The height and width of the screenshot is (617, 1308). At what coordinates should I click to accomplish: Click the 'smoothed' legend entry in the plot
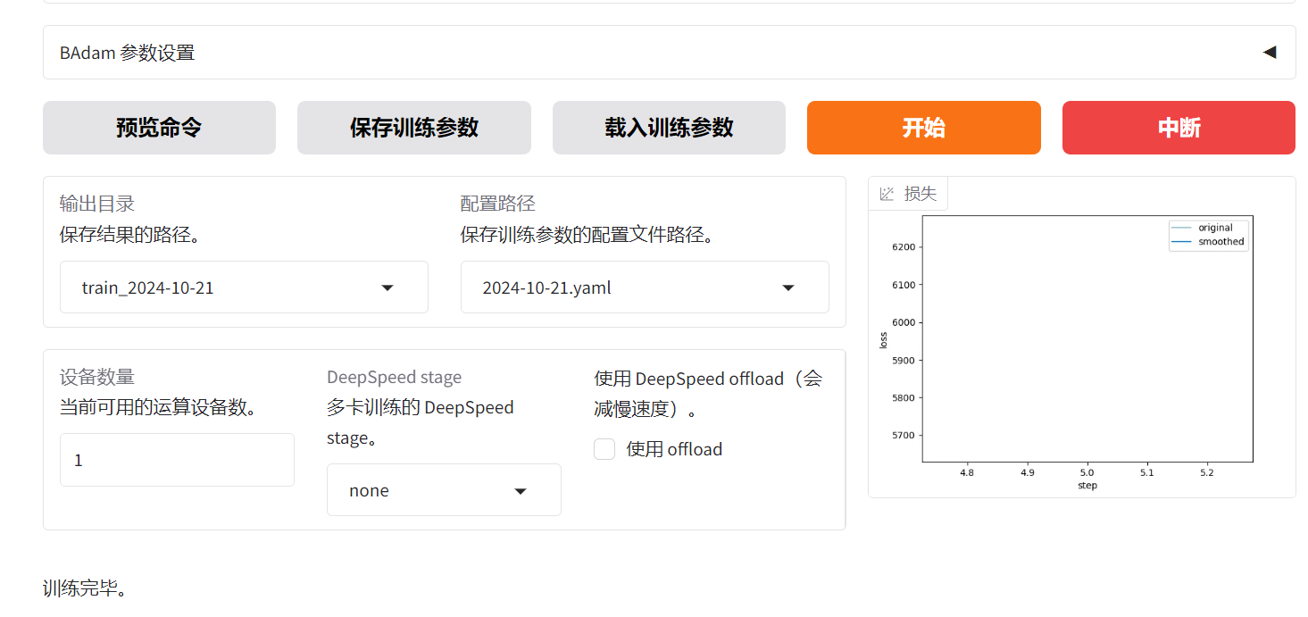click(1221, 242)
